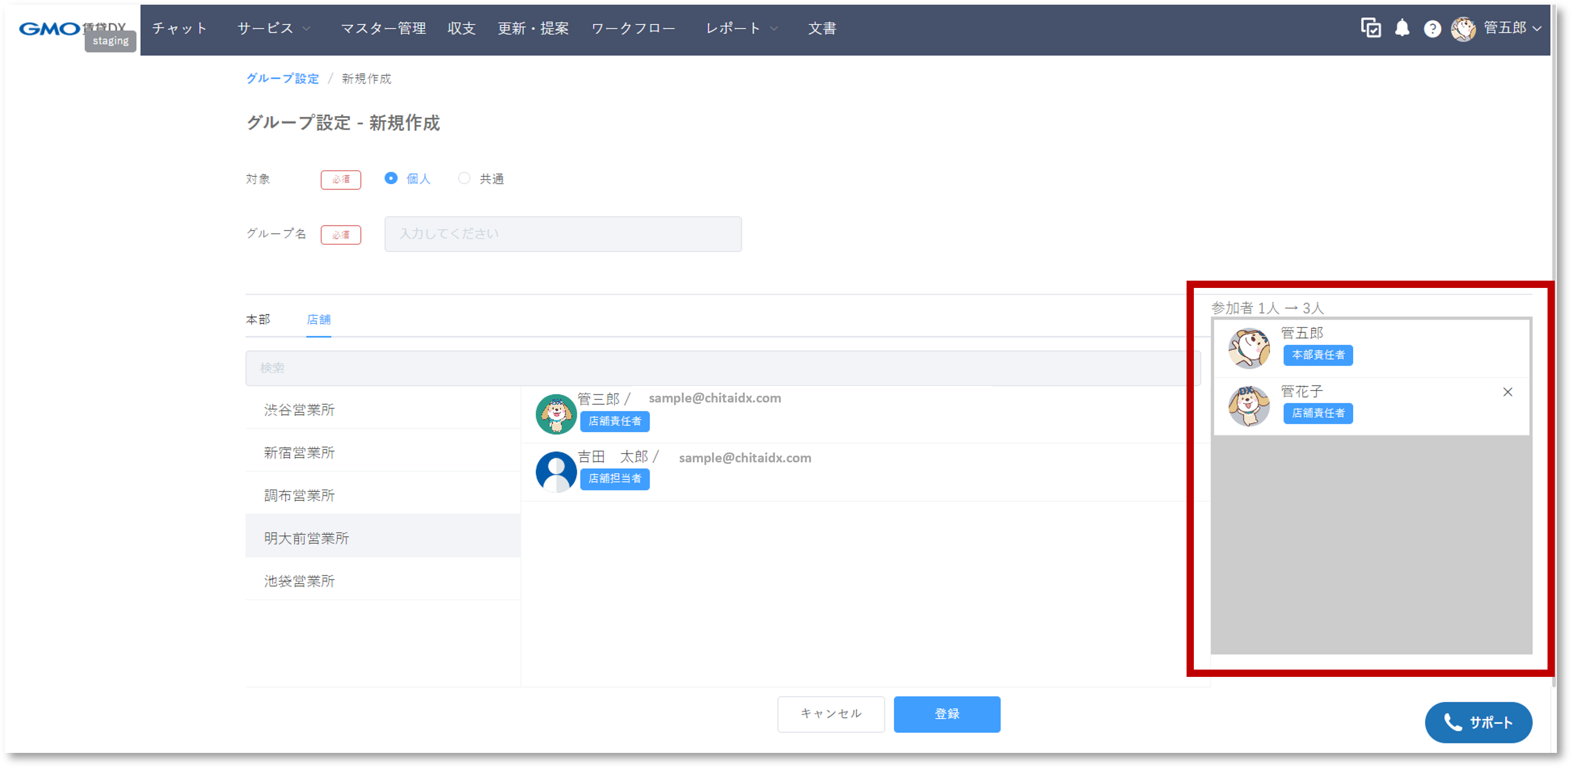
Task: Click the notification bell icon
Action: (1402, 28)
